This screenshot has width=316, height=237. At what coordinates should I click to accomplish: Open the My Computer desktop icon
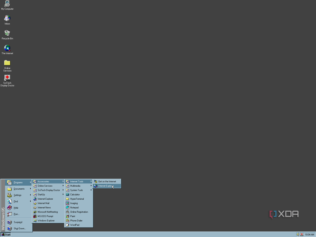7,5
